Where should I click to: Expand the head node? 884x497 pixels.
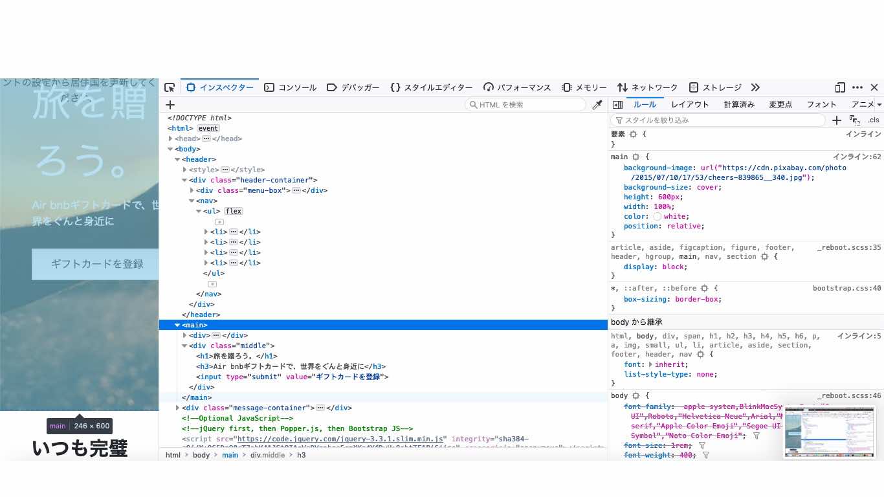click(x=170, y=138)
